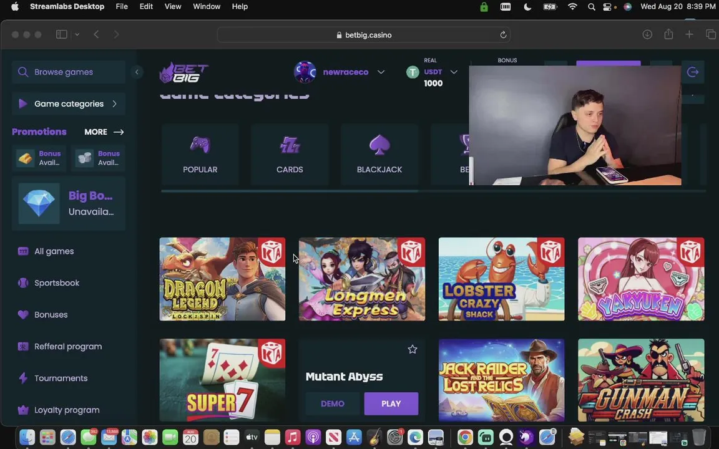Click the Browse games search field
Image resolution: width=719 pixels, height=449 pixels.
[68, 72]
